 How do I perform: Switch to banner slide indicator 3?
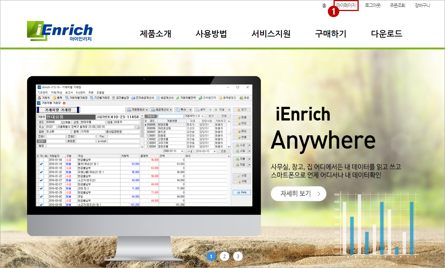[238, 256]
